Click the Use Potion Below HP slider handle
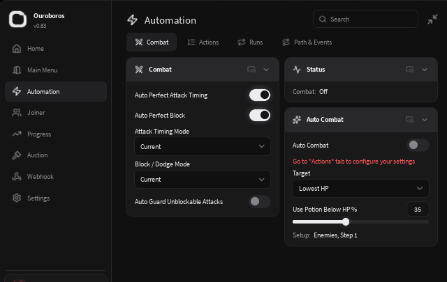The width and height of the screenshot is (447, 282). [x=346, y=221]
